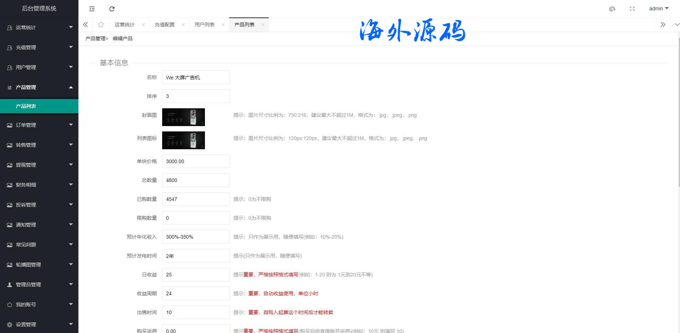Collapse the 产品管理 sidebar menu
Image resolution: width=680 pixels, height=333 pixels.
39,87
